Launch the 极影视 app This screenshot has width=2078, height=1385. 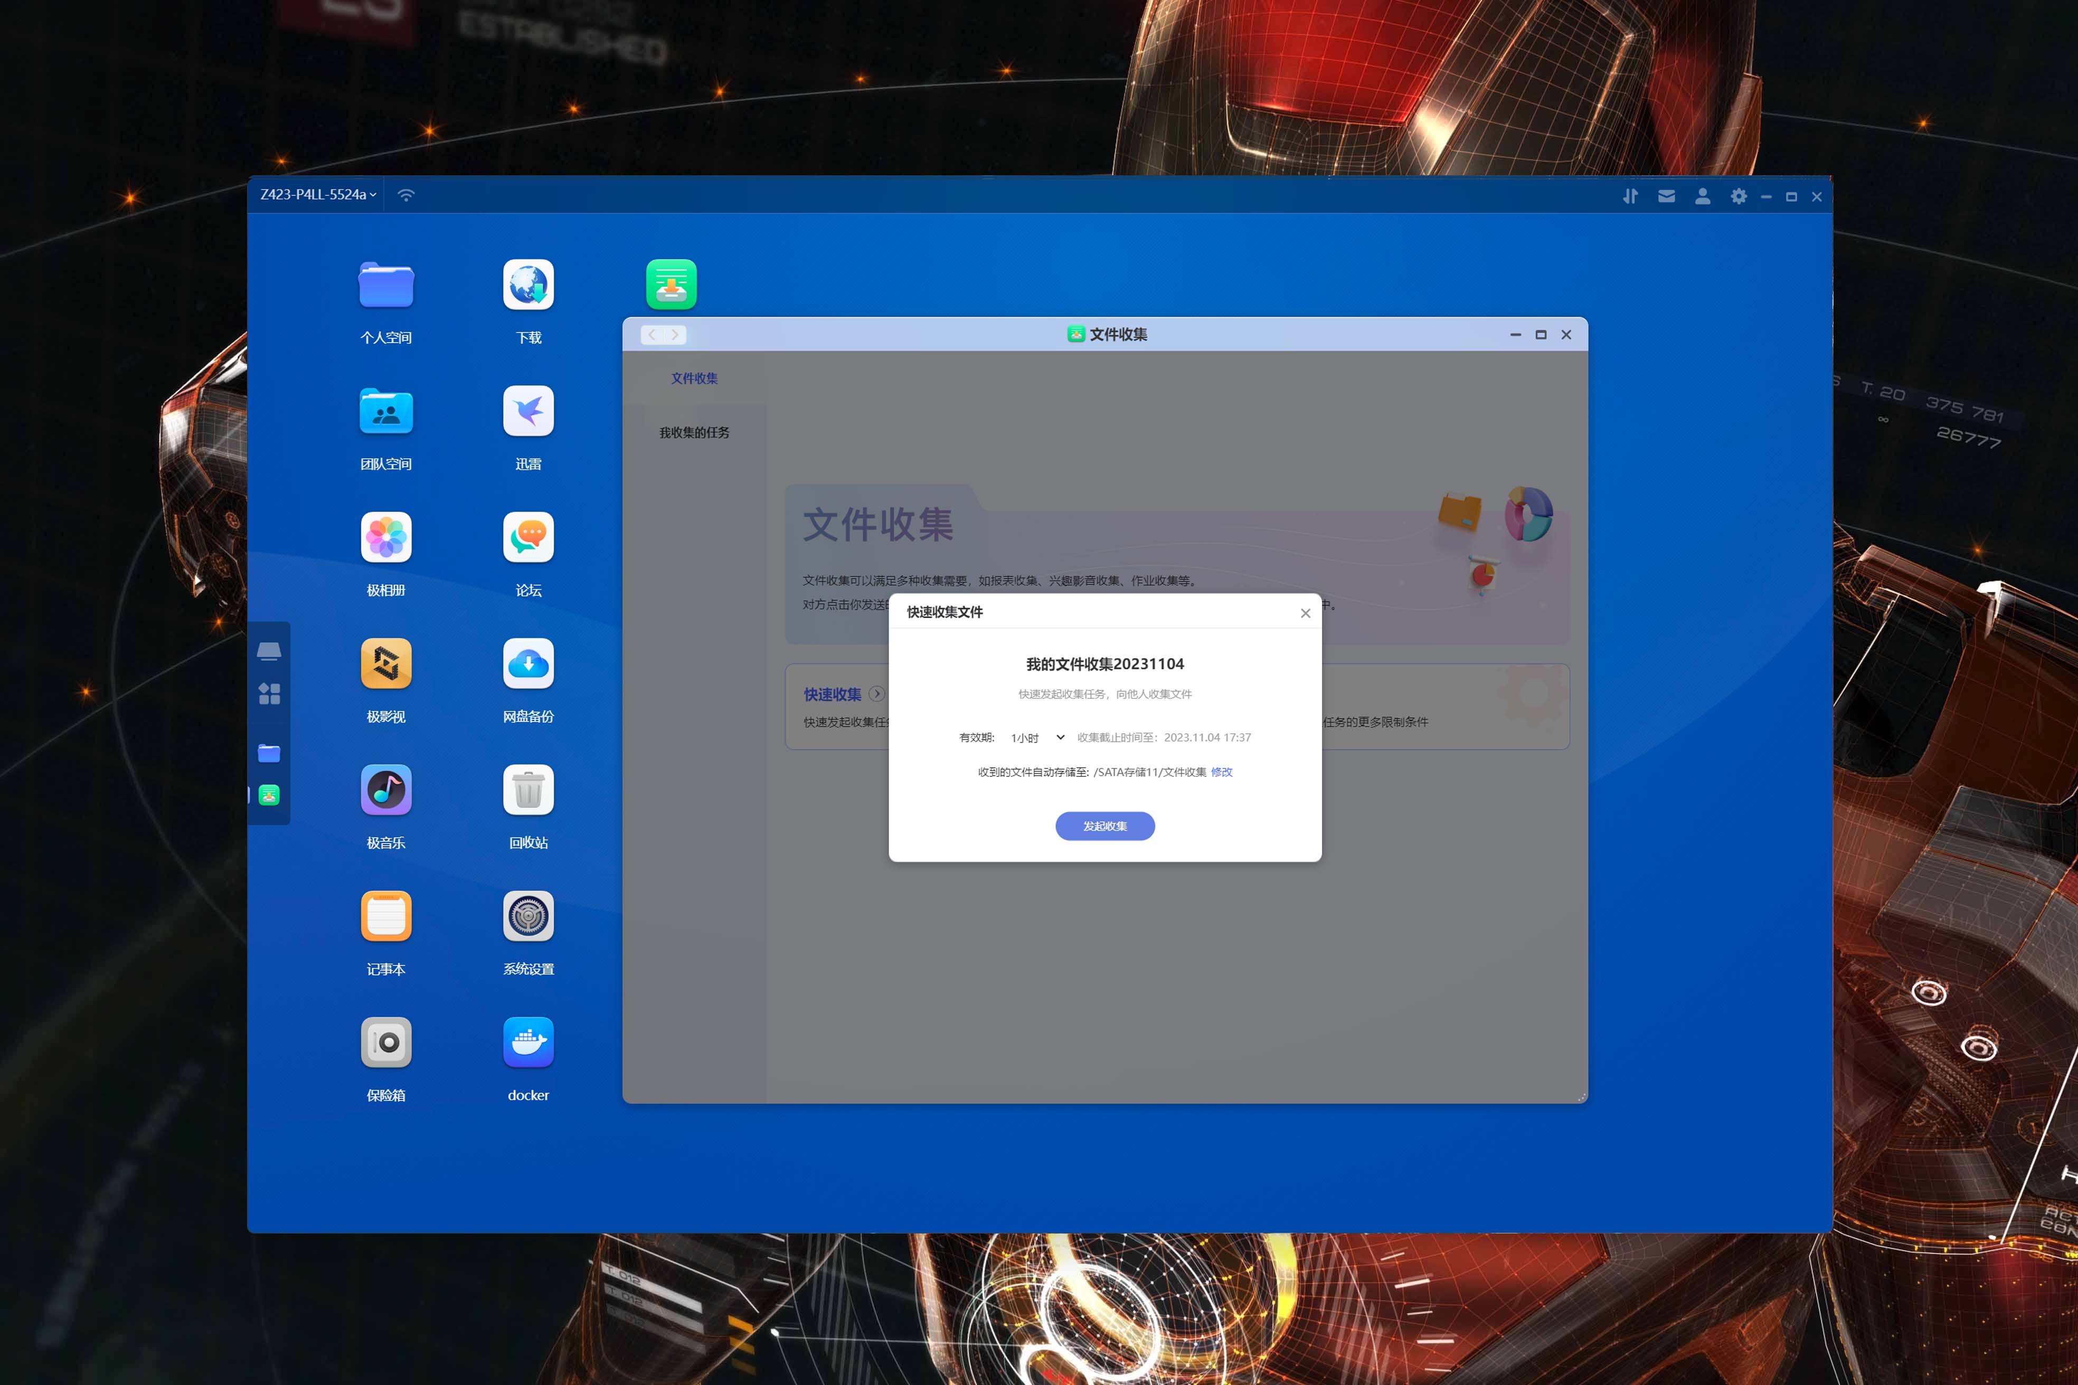point(386,663)
